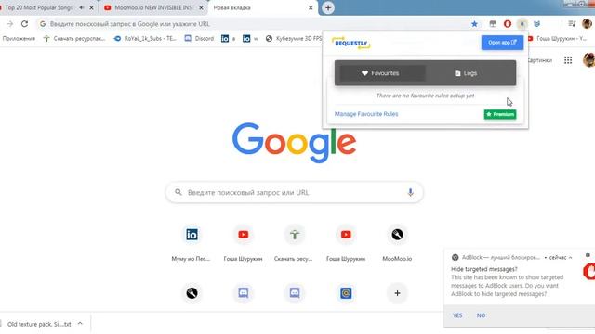Open Приложения bookmarks shortcut

19,39
